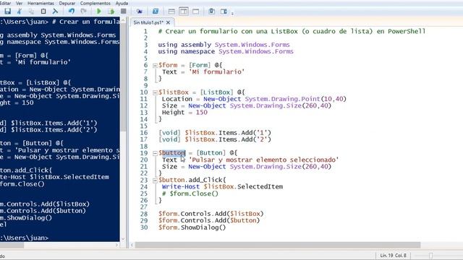Collapse the $listBox block on line 10

(155, 92)
